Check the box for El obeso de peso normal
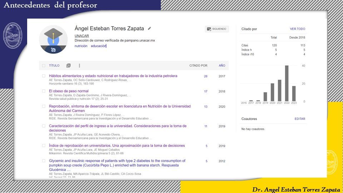Image resolution: width=343 pixels, height=193 pixels. pos(44,91)
